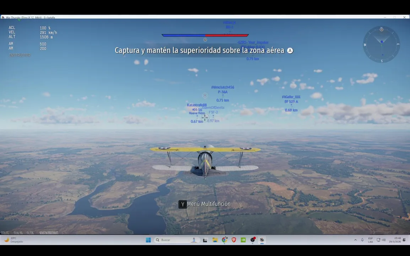
Task: Open OBS Studio from the taskbar
Action: point(253,240)
